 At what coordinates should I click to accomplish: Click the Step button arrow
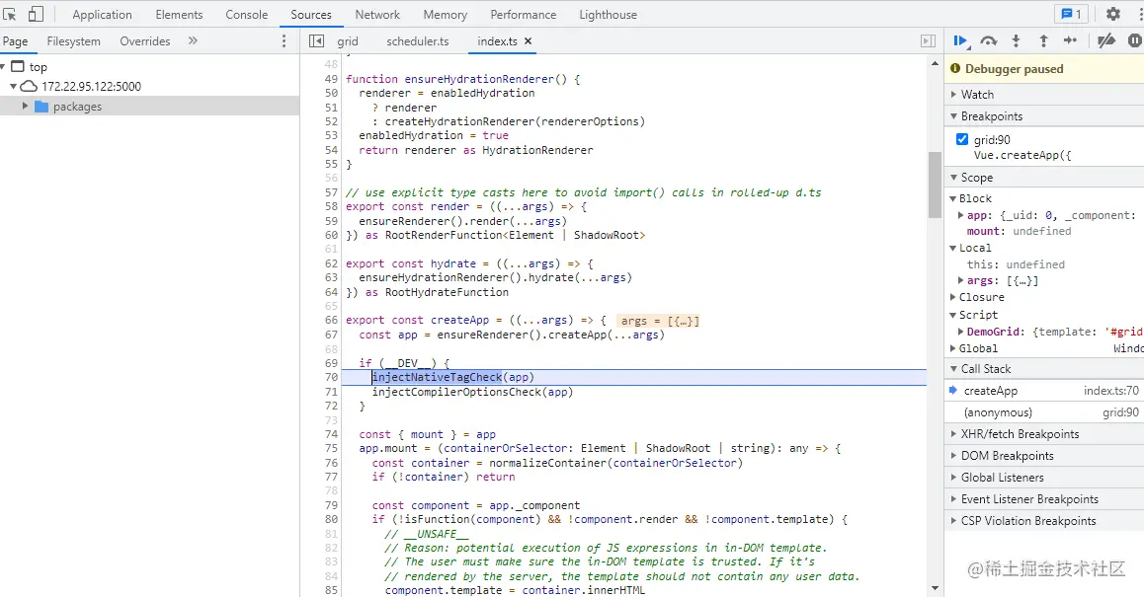click(x=1070, y=40)
